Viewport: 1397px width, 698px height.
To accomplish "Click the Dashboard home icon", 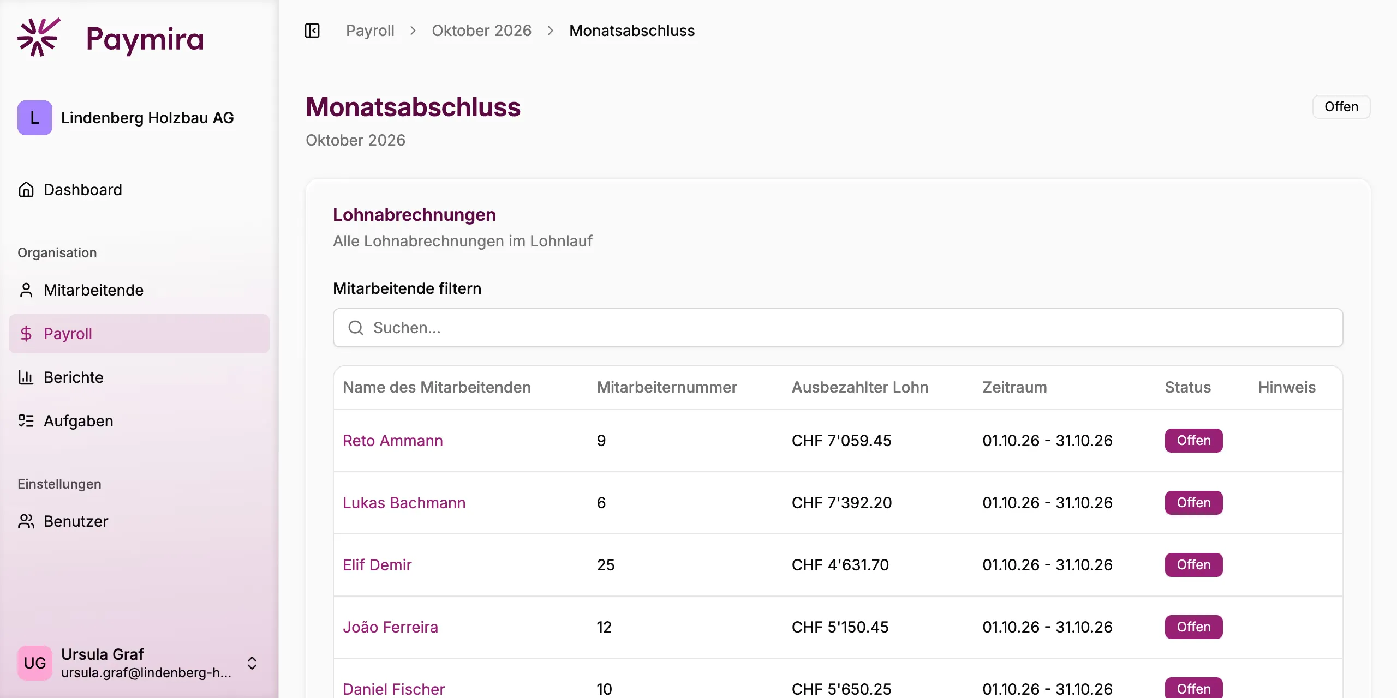I will click(26, 190).
